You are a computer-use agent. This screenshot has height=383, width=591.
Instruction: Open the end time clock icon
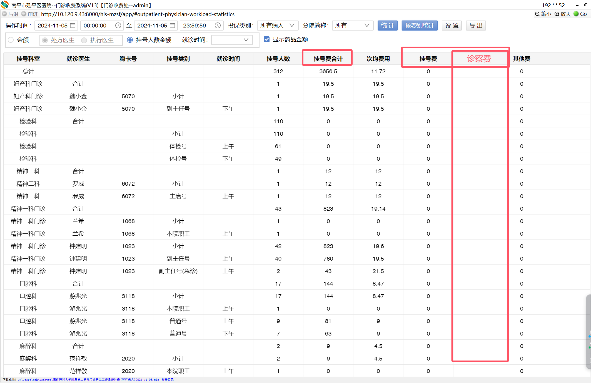(218, 26)
